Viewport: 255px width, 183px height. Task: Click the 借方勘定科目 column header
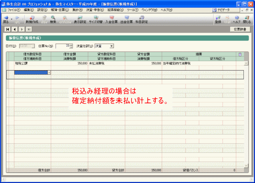tap(33, 54)
